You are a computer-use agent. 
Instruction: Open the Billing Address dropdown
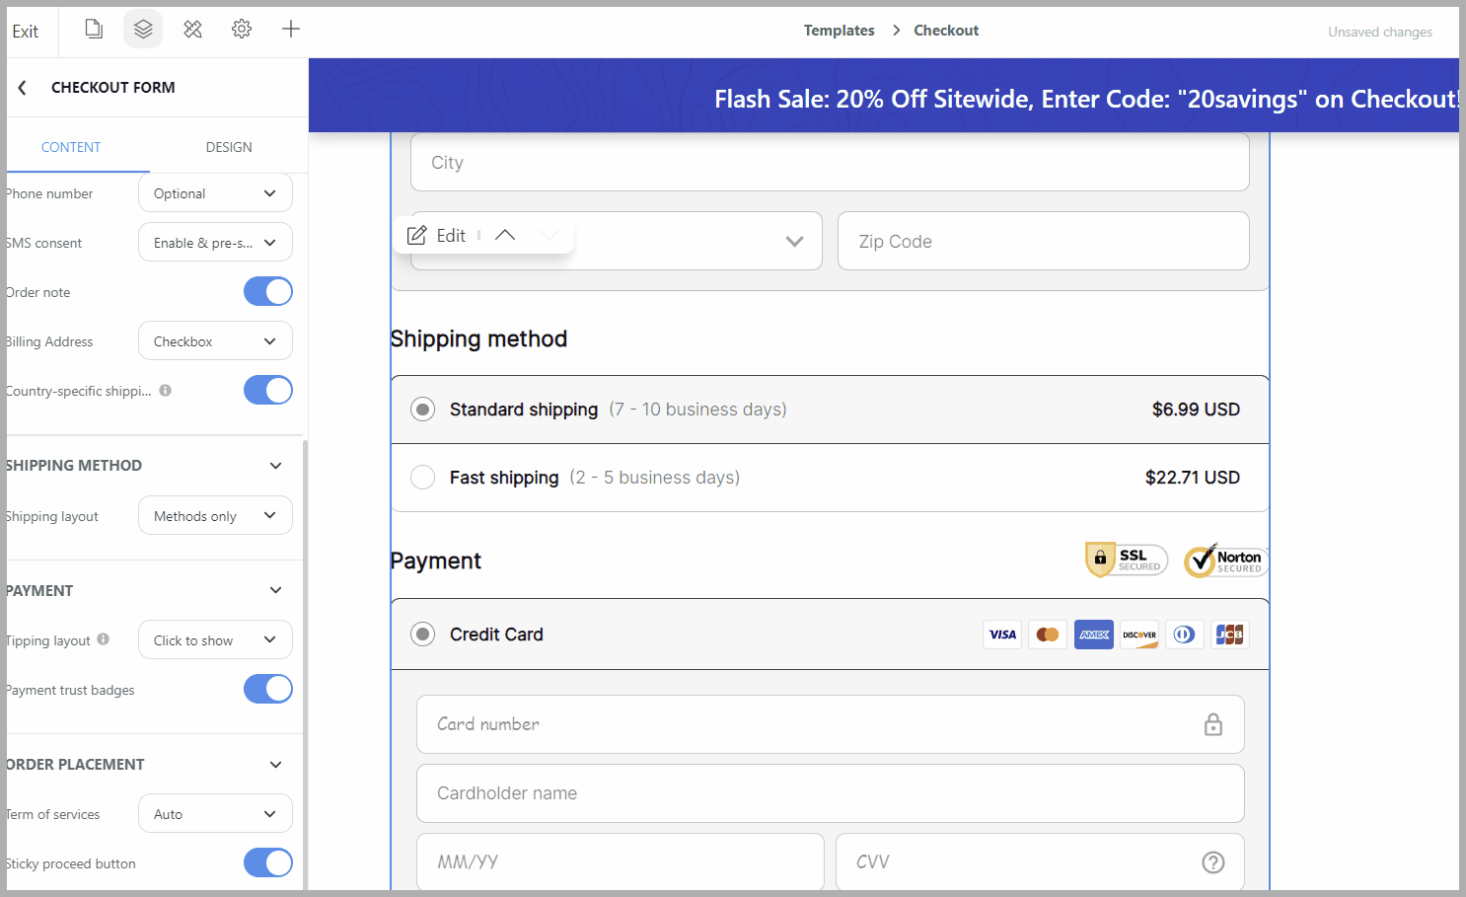[215, 341]
